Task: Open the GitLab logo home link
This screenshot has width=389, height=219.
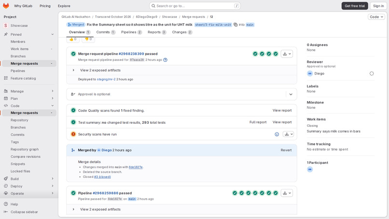Action: click(6, 6)
